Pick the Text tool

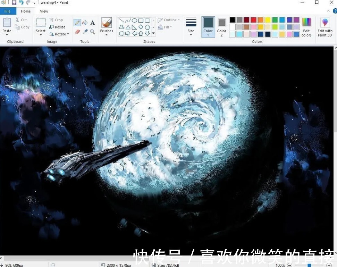point(92,22)
